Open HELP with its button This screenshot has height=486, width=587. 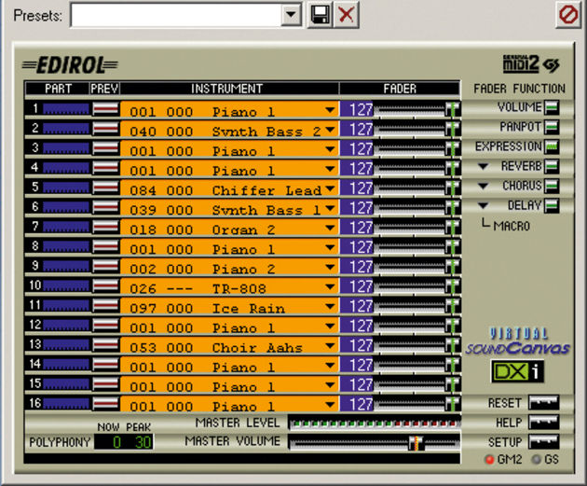(543, 423)
